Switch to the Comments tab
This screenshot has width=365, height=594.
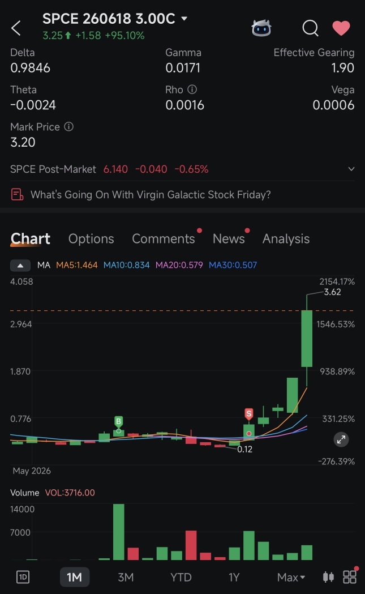163,238
